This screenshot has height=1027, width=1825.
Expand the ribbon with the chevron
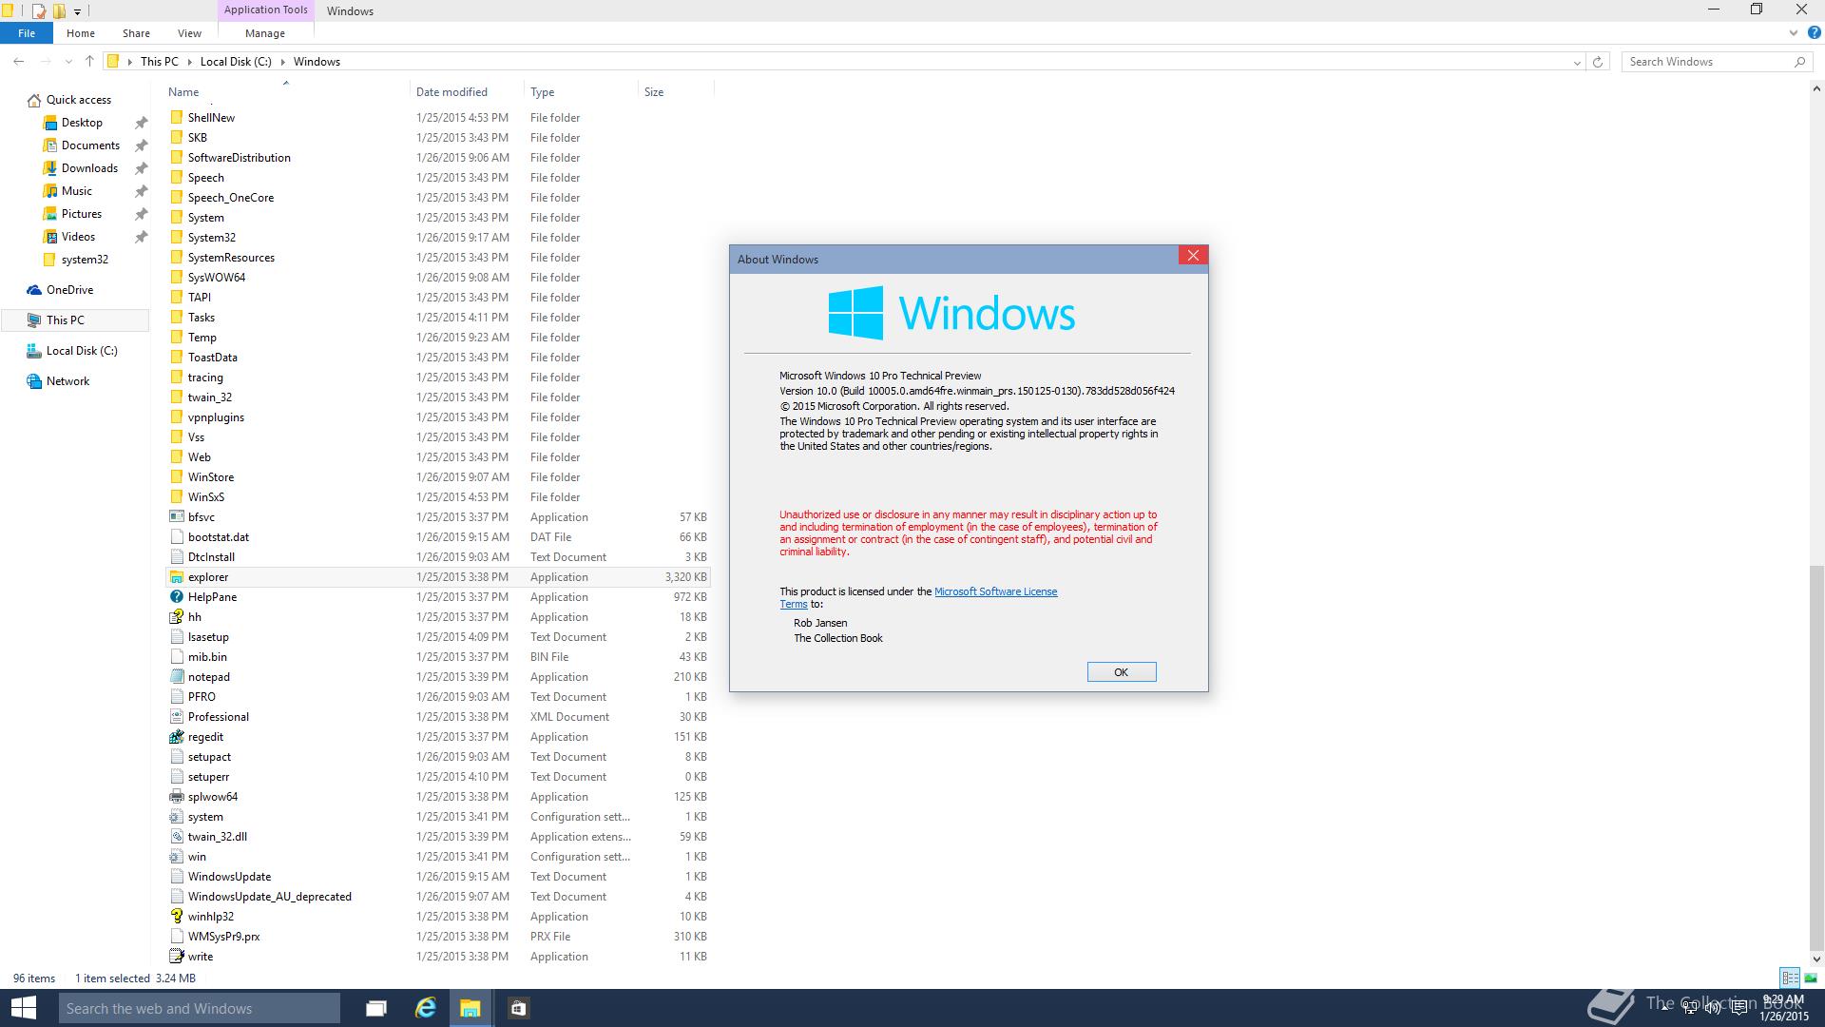click(x=1794, y=33)
